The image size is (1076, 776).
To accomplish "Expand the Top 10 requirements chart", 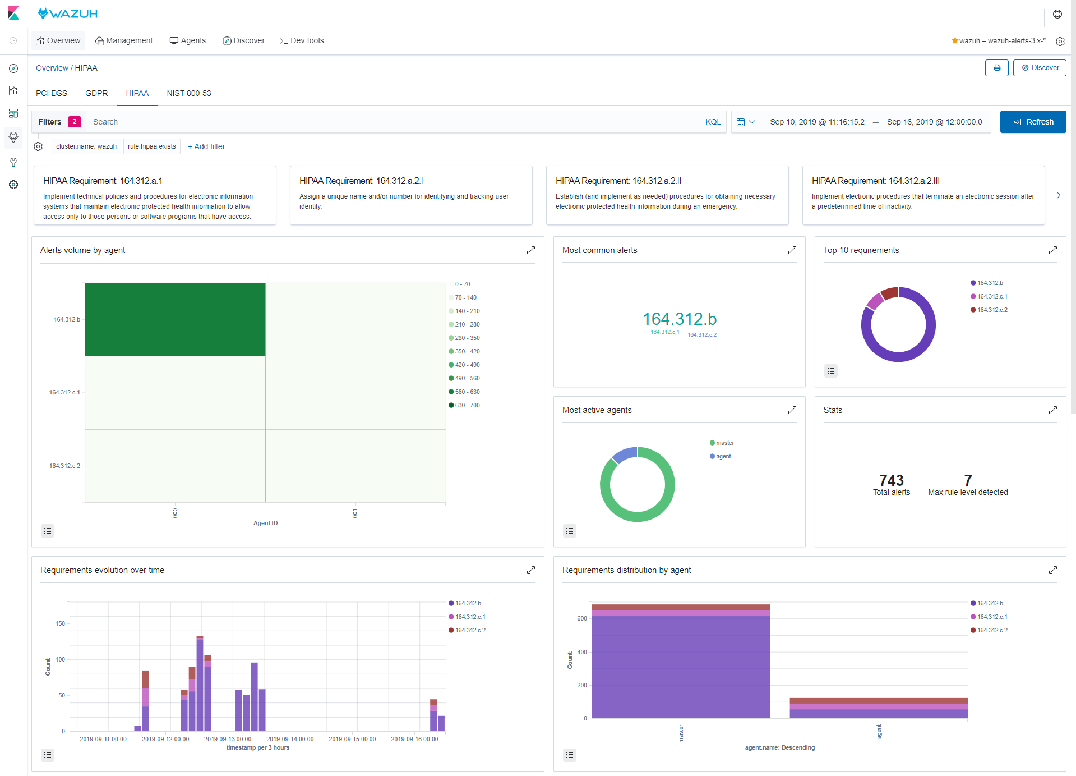I will point(1052,250).
